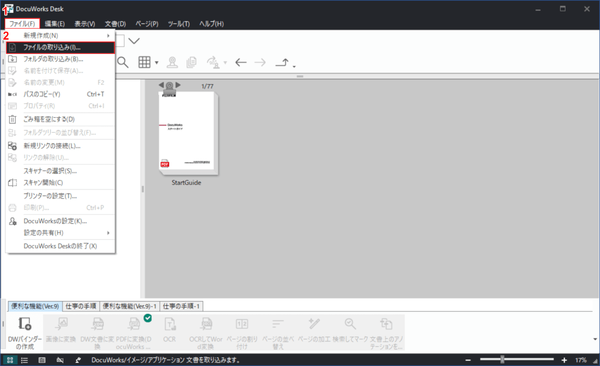600x366 pixels.
Task: Click the link-plus icon beside 新規リンクの接続
Action: (13, 146)
